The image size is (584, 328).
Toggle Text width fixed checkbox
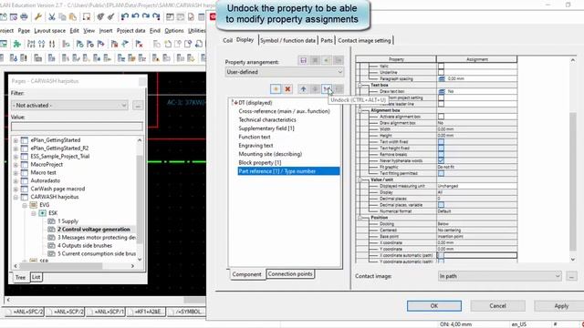click(441, 142)
